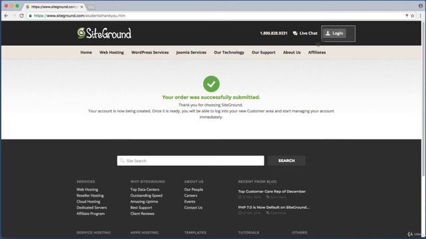The height and width of the screenshot is (239, 426).
Task: Open Outstanding Speed footer link
Action: pyautogui.click(x=146, y=195)
